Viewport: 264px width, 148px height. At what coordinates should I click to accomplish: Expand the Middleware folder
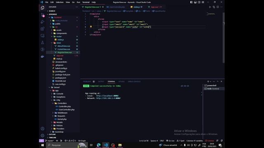pyautogui.click(x=63, y=113)
